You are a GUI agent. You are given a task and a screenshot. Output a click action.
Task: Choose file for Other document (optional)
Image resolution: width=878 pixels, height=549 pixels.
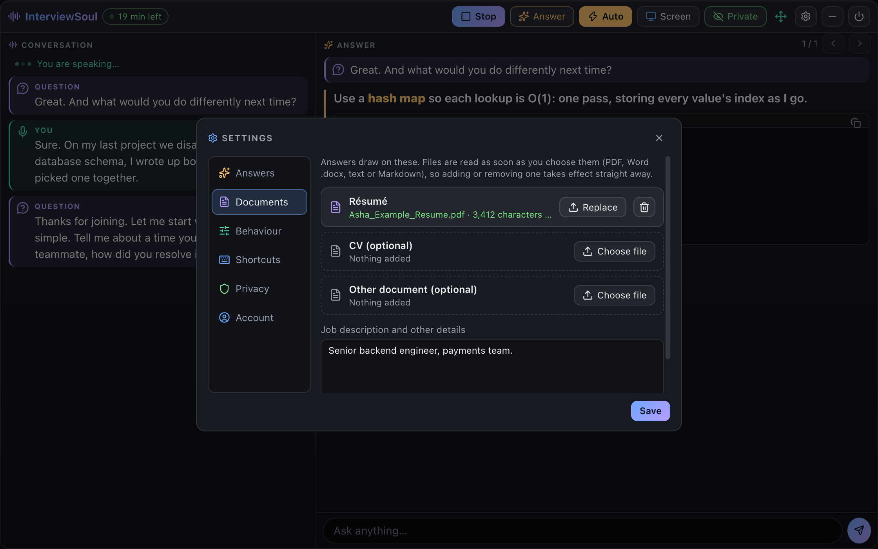(x=614, y=295)
